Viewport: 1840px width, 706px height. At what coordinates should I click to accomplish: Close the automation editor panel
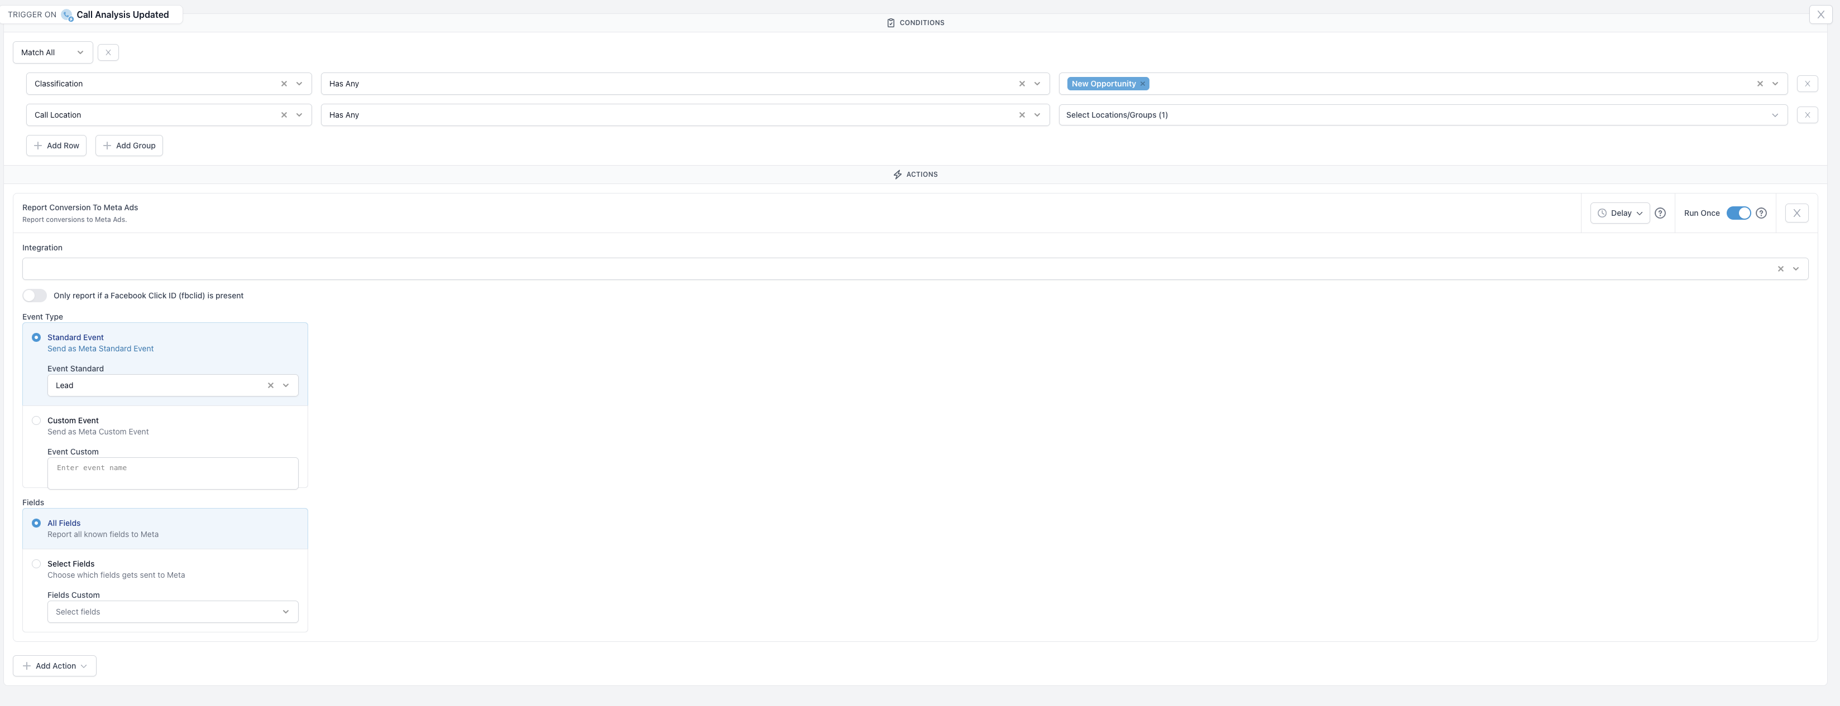pyautogui.click(x=1820, y=14)
